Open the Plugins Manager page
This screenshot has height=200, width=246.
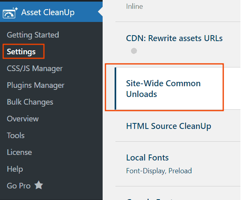[36, 85]
